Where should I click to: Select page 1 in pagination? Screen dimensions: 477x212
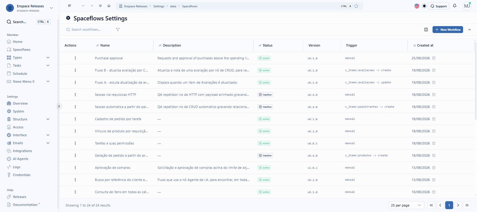449,205
